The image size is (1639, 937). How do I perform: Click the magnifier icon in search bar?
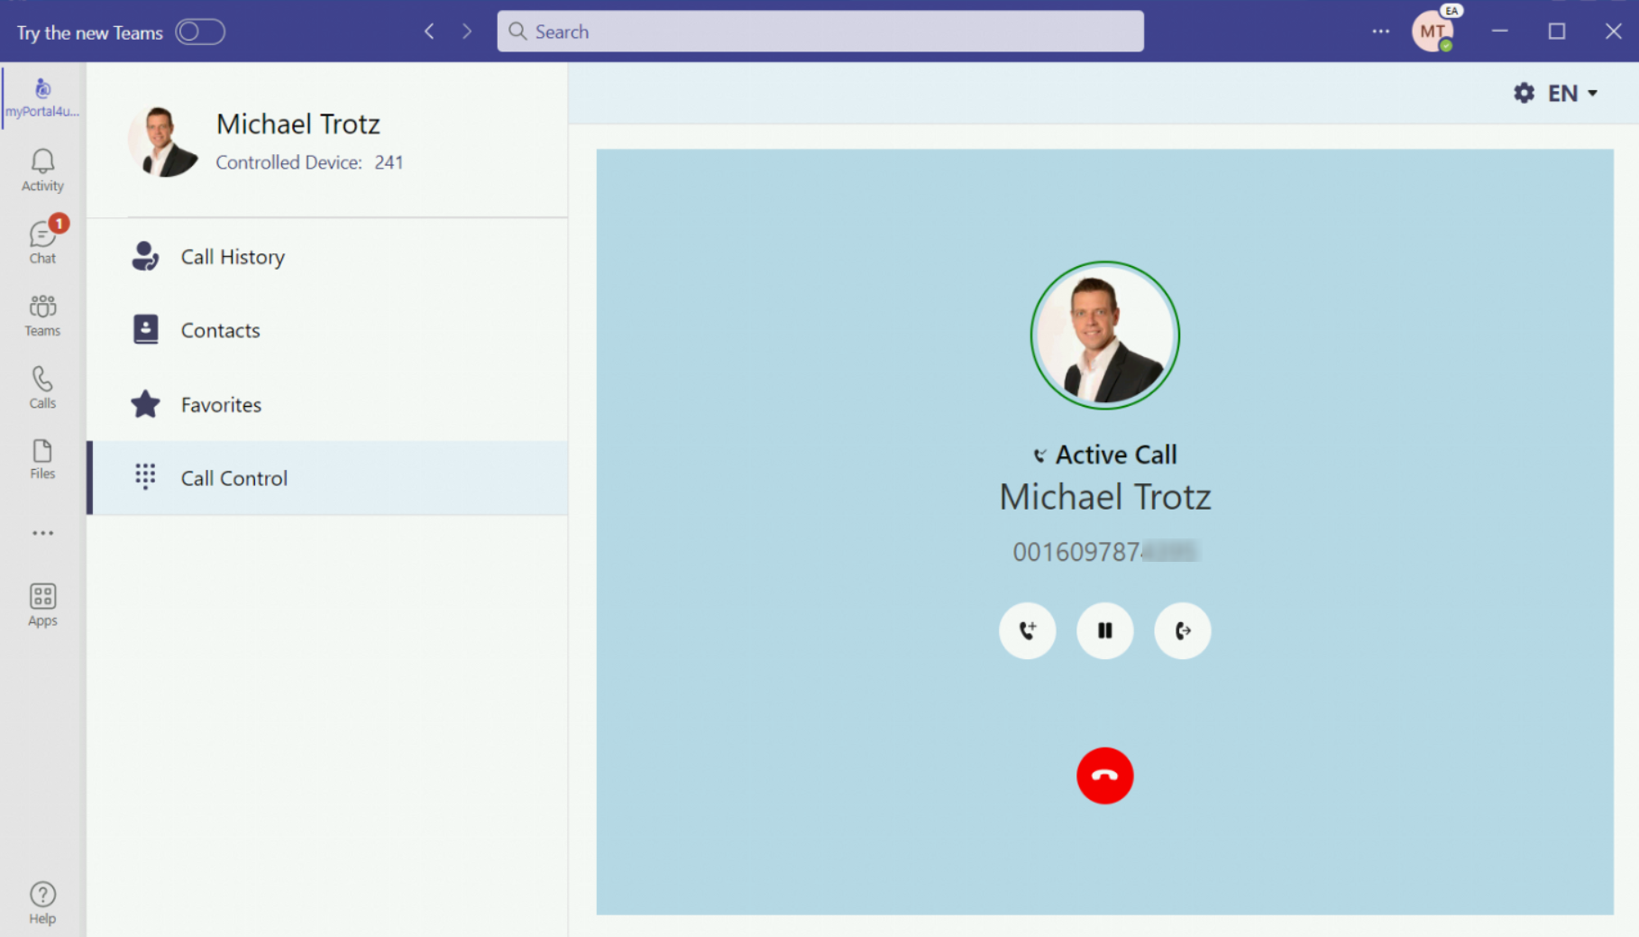coord(517,32)
